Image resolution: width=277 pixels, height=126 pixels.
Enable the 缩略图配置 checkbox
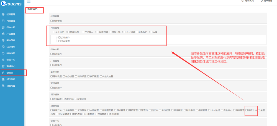pos(101,110)
